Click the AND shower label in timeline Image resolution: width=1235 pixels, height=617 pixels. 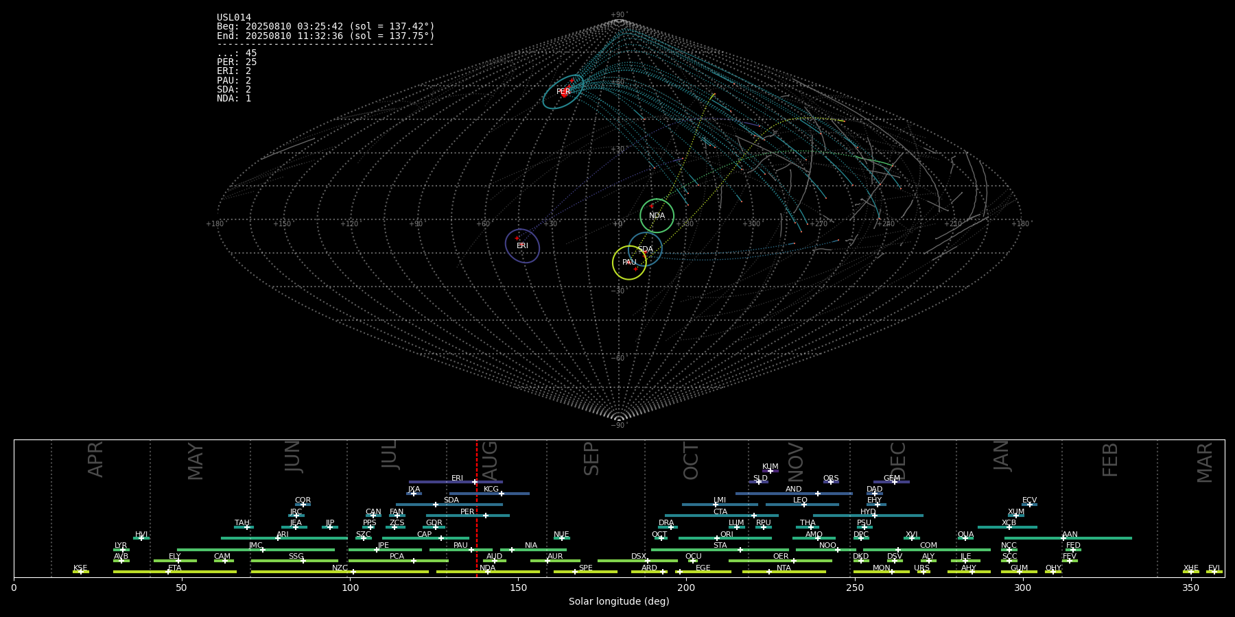[794, 489]
